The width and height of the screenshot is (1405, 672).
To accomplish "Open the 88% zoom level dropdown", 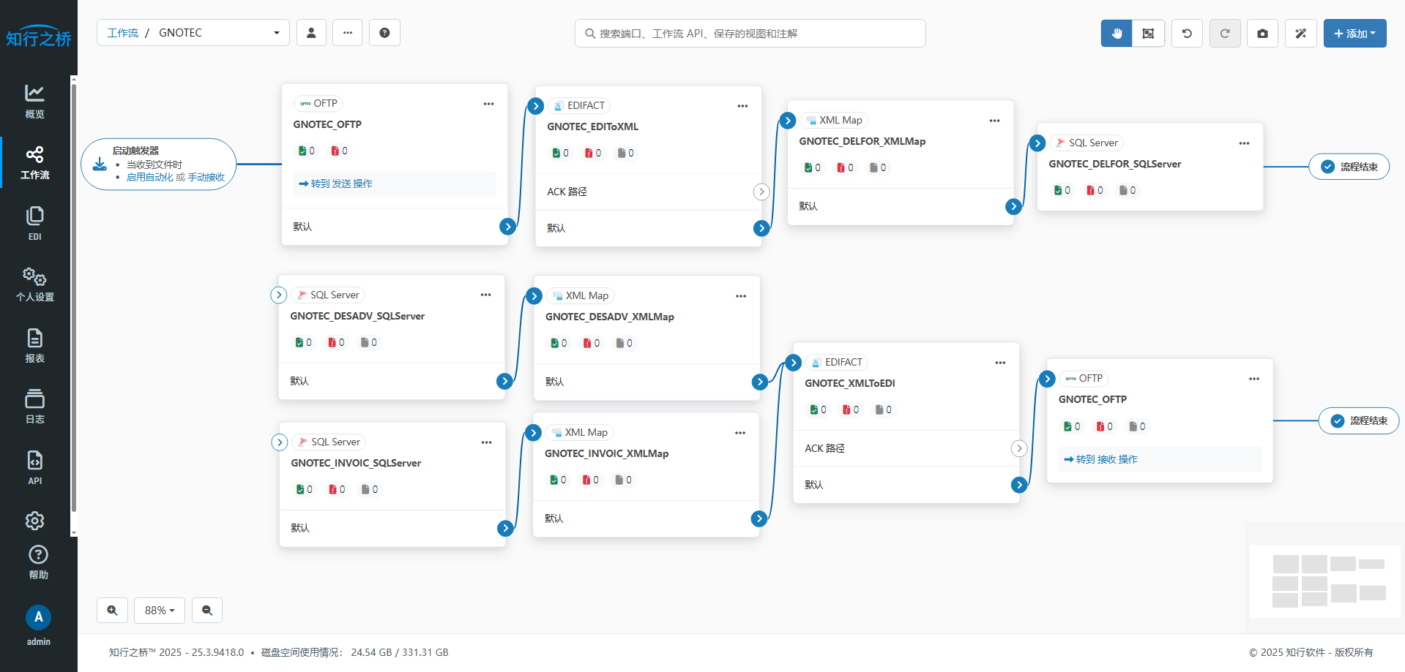I will [160, 610].
